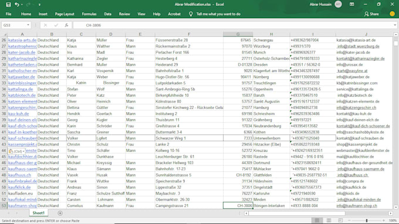Open the katasia-arts.de hyperlink
Image resolution: width=399 pixels, height=224 pixels.
[22, 40]
